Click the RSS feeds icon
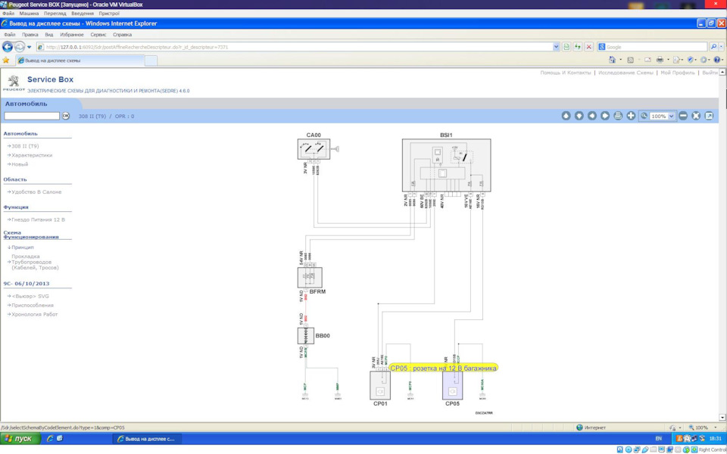727x454 pixels. click(631, 60)
